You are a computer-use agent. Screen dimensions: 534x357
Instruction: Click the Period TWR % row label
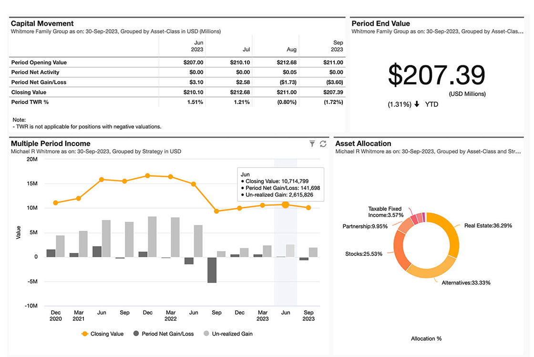point(30,102)
